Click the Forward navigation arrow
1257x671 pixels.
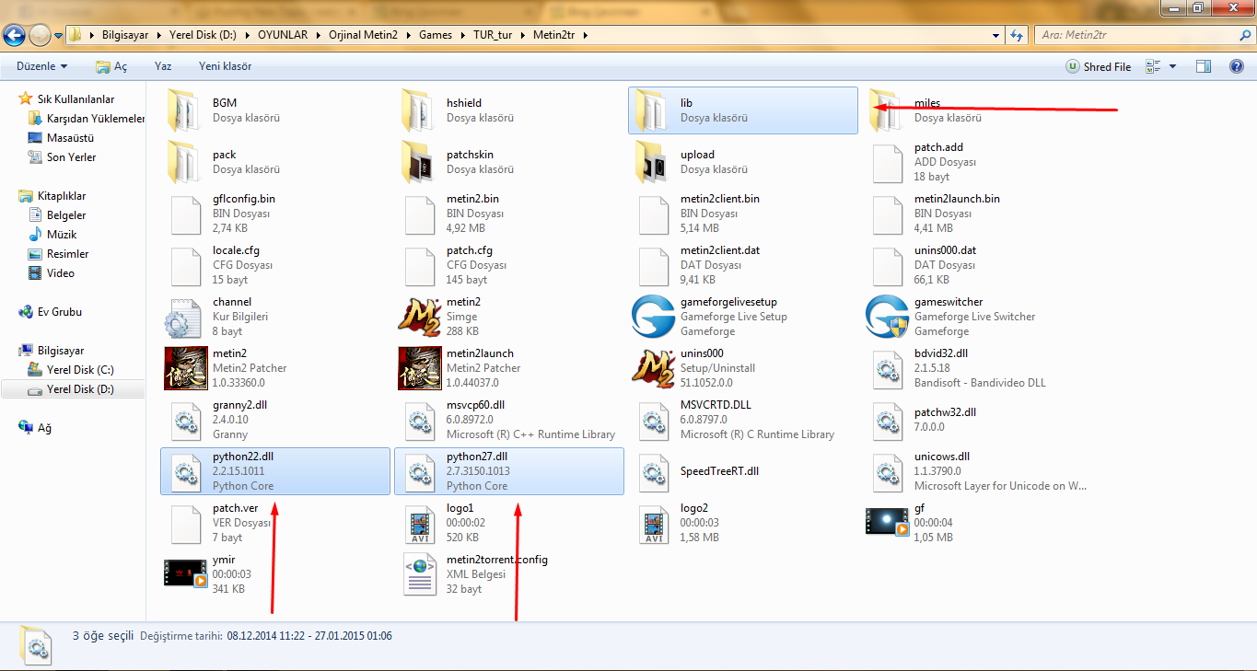40,35
